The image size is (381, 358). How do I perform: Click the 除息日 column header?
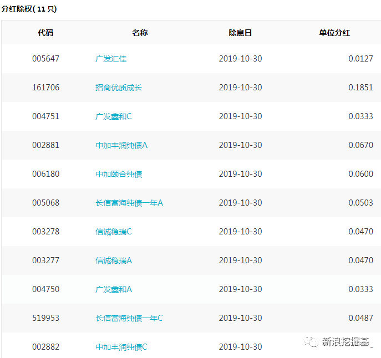coord(240,33)
